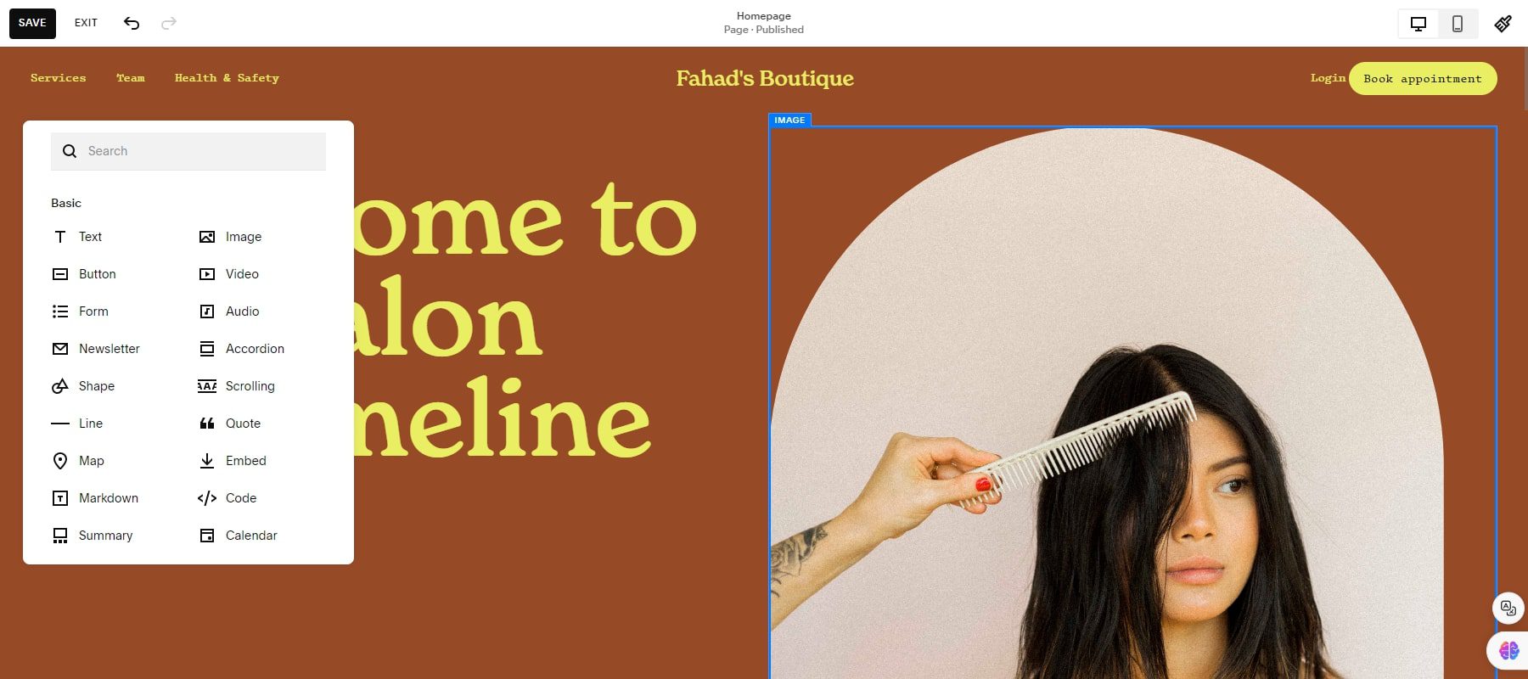Click the Search blocks field

point(188,151)
